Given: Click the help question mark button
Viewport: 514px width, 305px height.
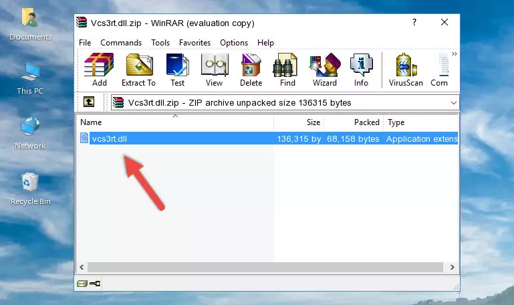Looking at the screenshot, I should 414,22.
